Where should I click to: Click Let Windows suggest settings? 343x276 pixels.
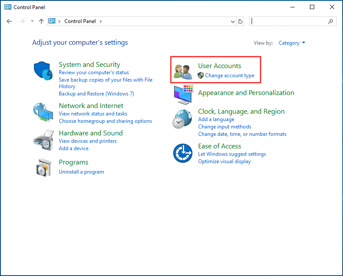232,154
